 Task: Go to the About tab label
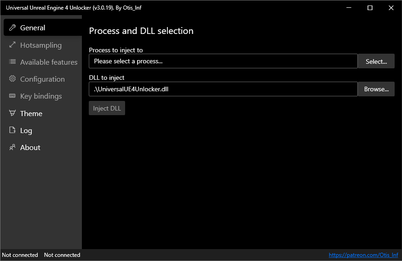[x=30, y=148]
